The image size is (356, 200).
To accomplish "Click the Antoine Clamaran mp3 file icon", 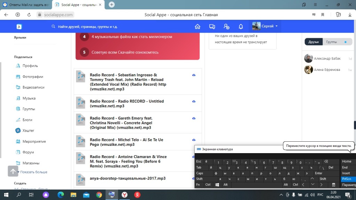I will pos(80,158).
